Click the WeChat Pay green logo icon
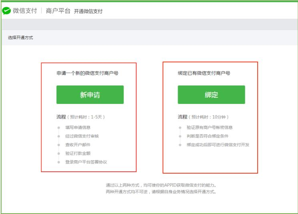The image size is (298, 214). pyautogui.click(x=6, y=11)
